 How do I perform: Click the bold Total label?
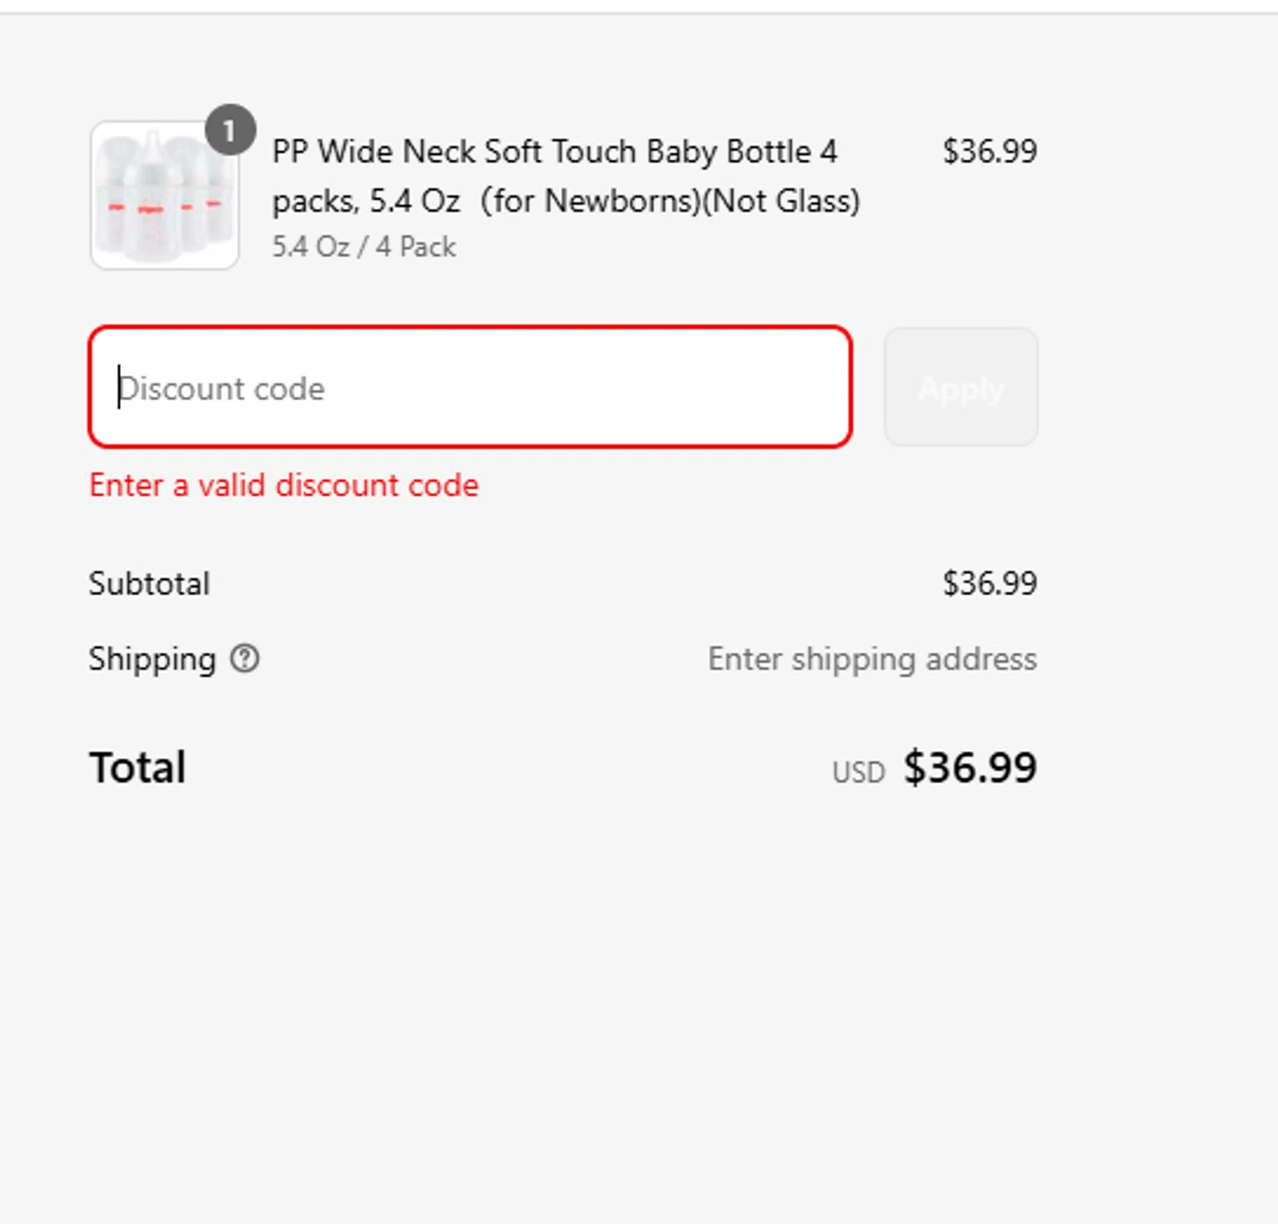[137, 767]
